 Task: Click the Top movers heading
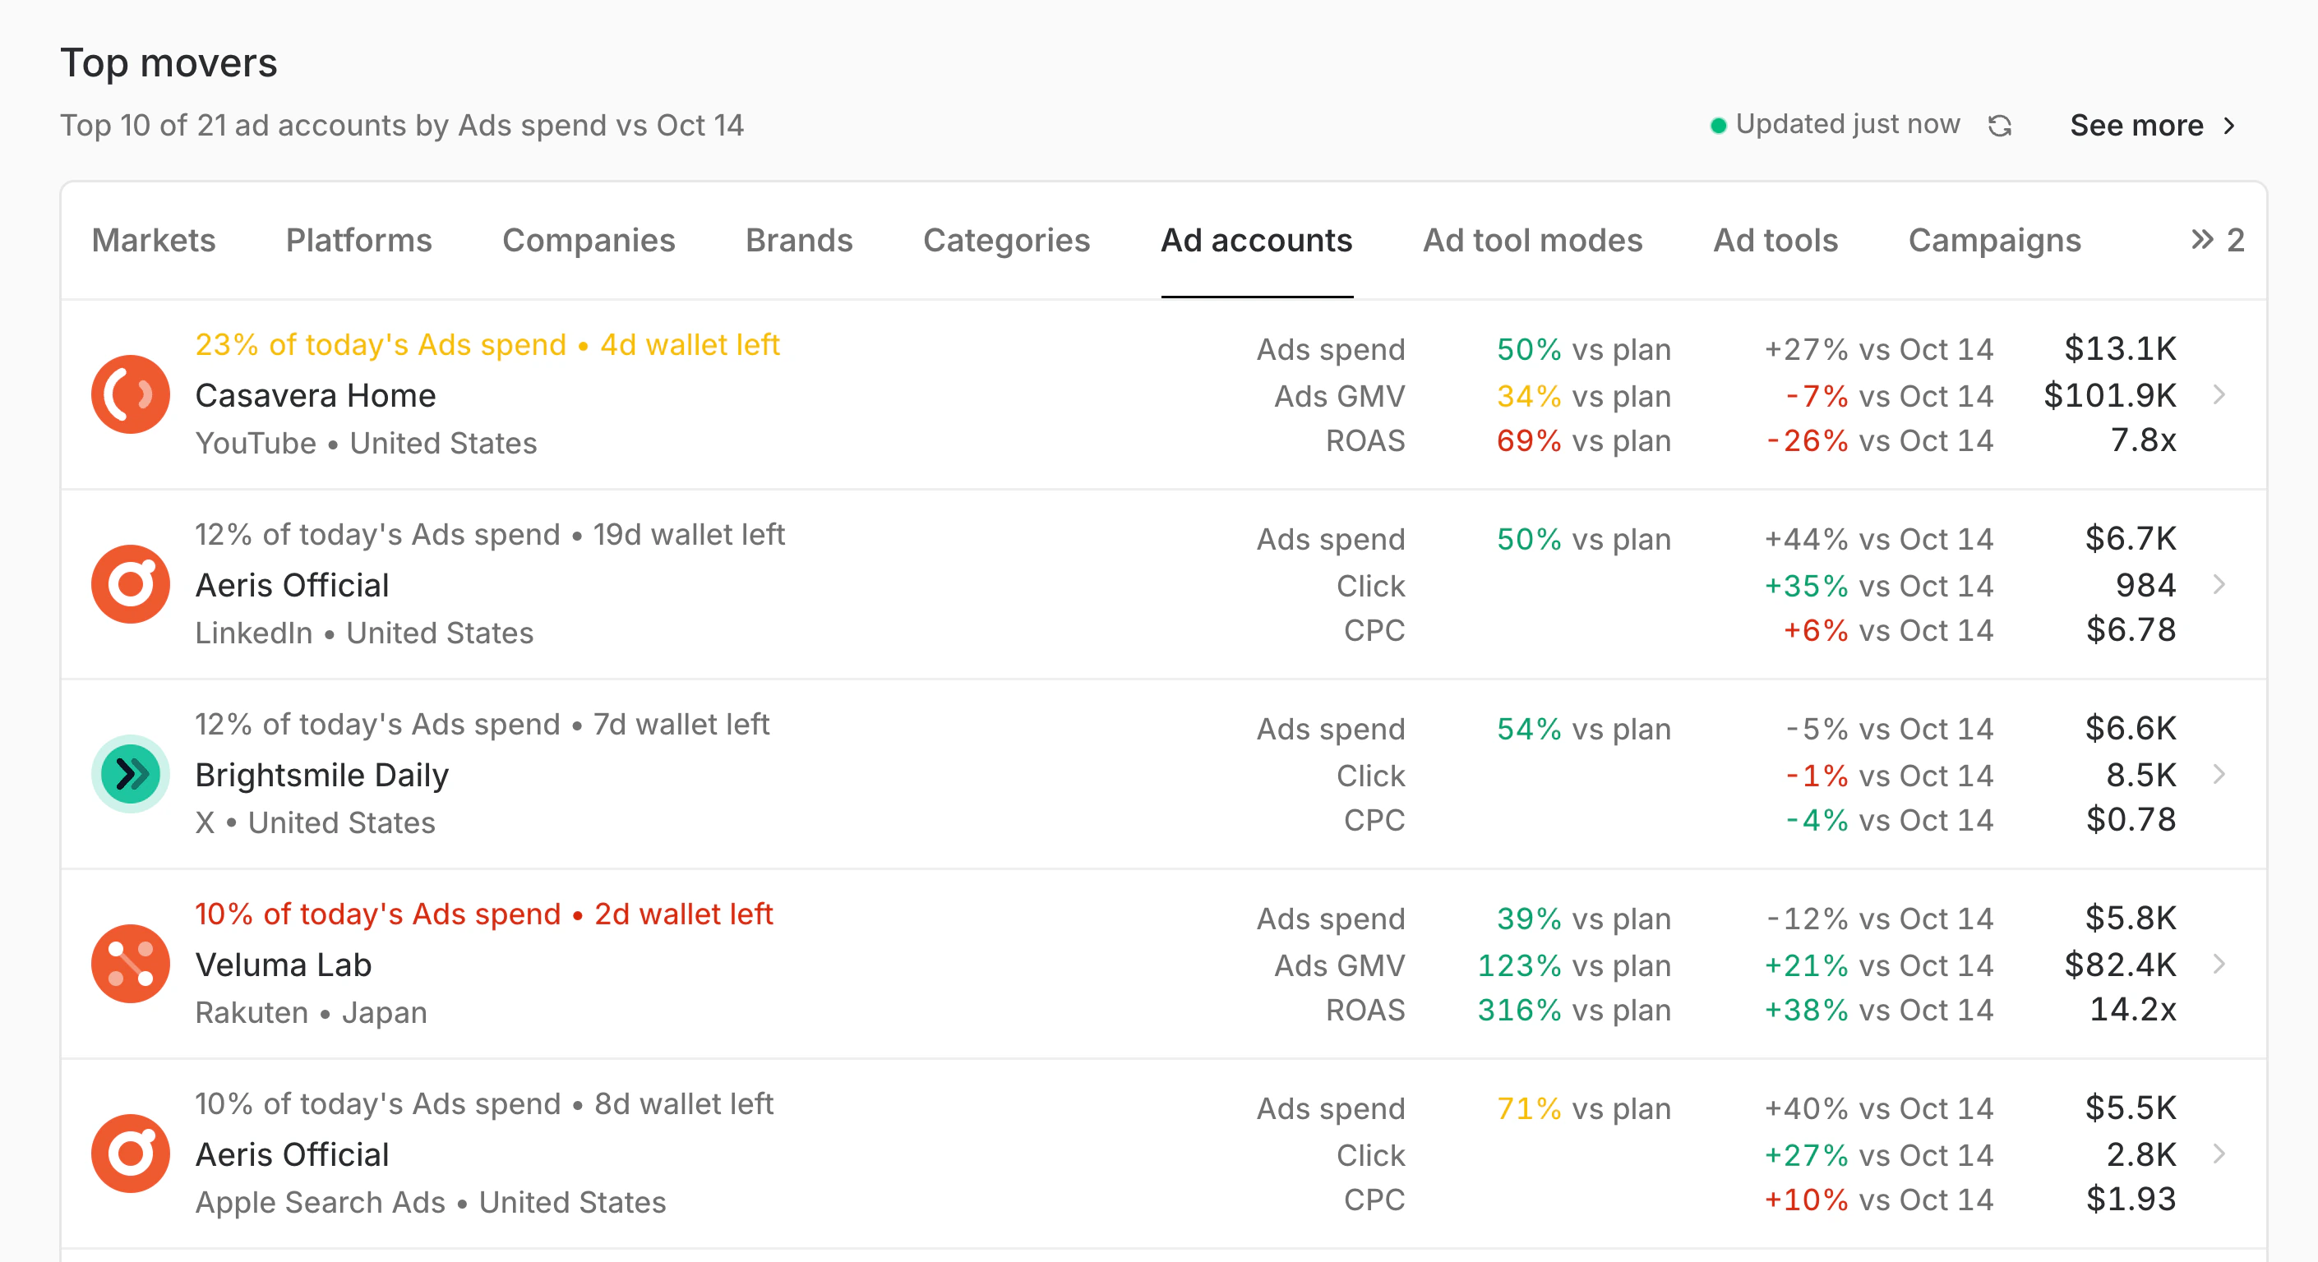(169, 63)
